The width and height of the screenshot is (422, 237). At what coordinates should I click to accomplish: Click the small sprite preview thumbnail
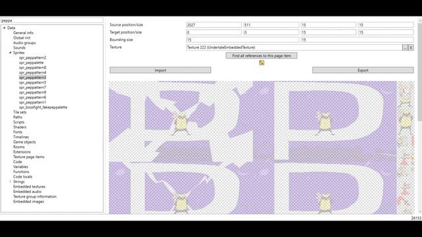262,63
